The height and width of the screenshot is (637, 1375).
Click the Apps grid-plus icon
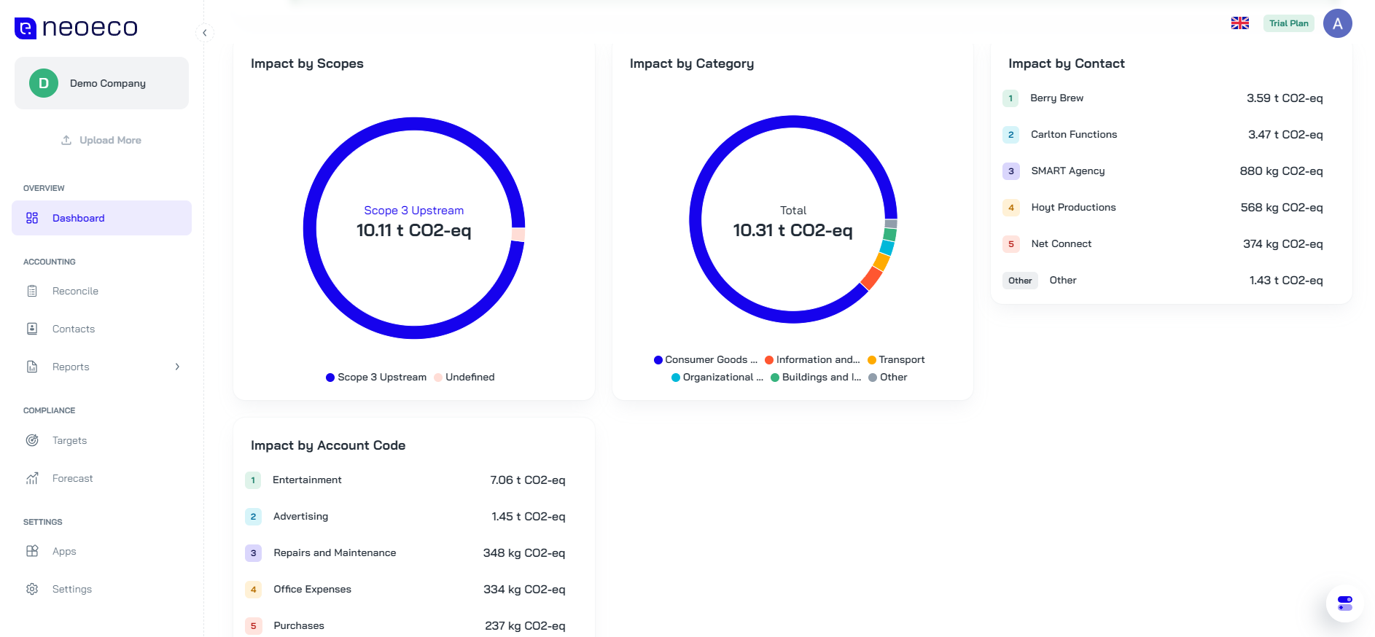click(32, 551)
